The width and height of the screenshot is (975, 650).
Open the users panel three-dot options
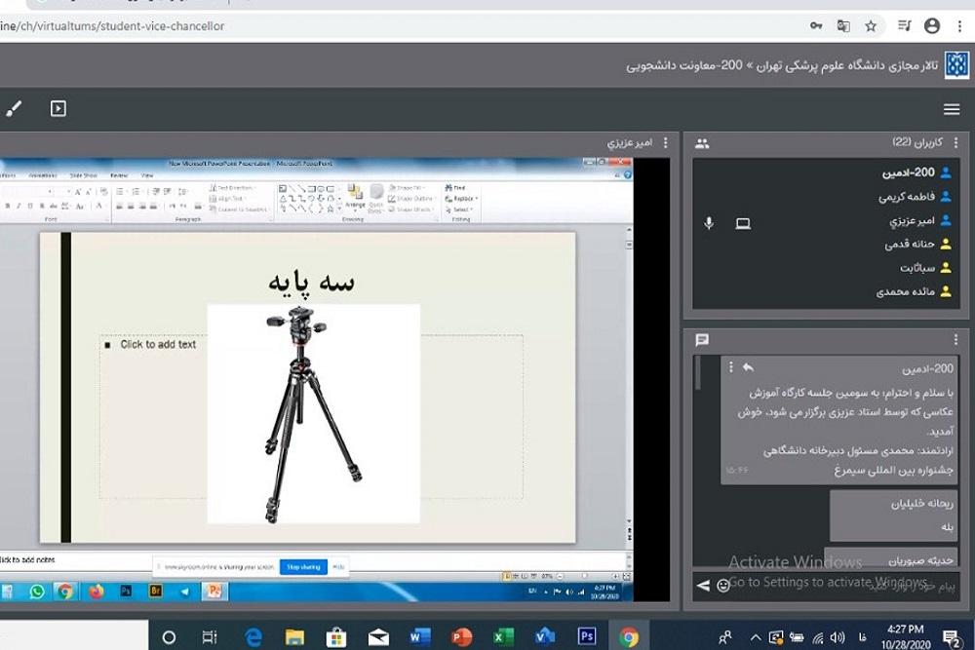click(x=955, y=143)
